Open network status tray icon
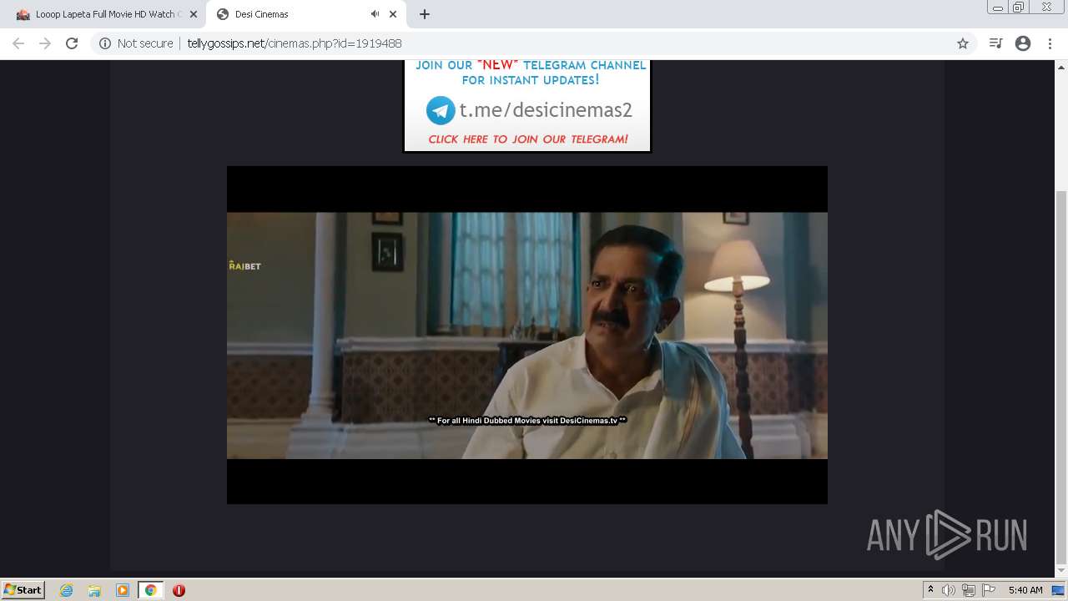1068x601 pixels. 969,590
